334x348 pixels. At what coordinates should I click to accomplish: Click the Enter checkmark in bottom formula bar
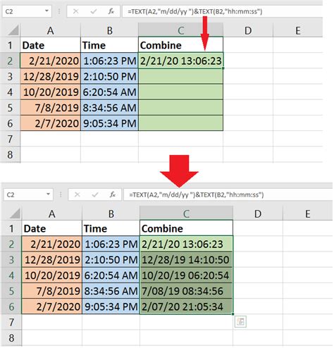pos(95,194)
